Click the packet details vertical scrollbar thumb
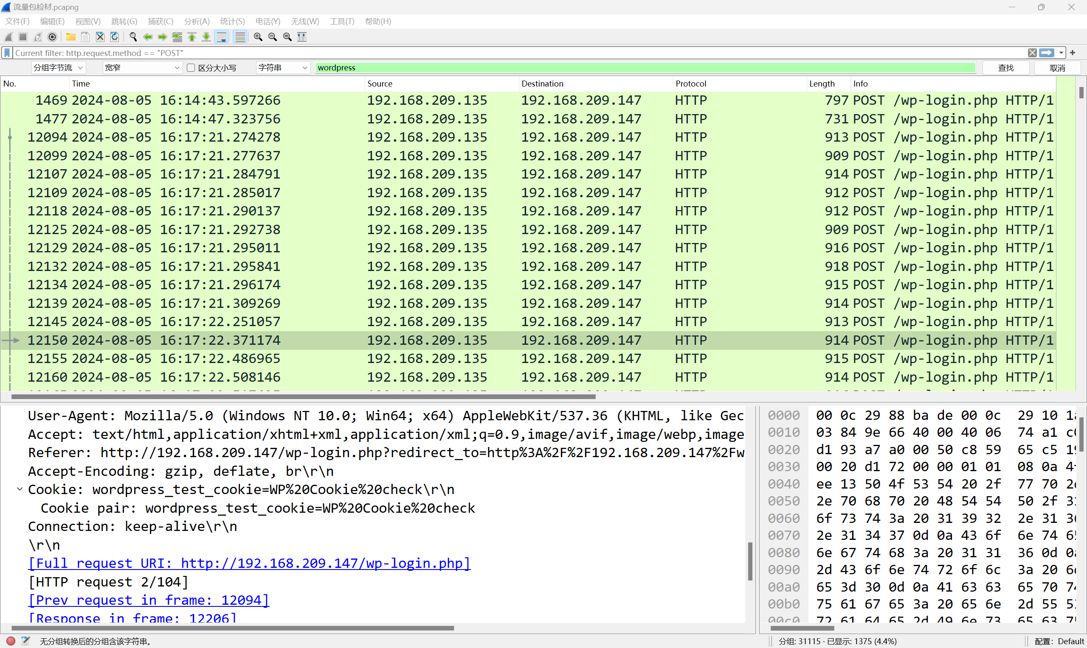 tap(750, 561)
